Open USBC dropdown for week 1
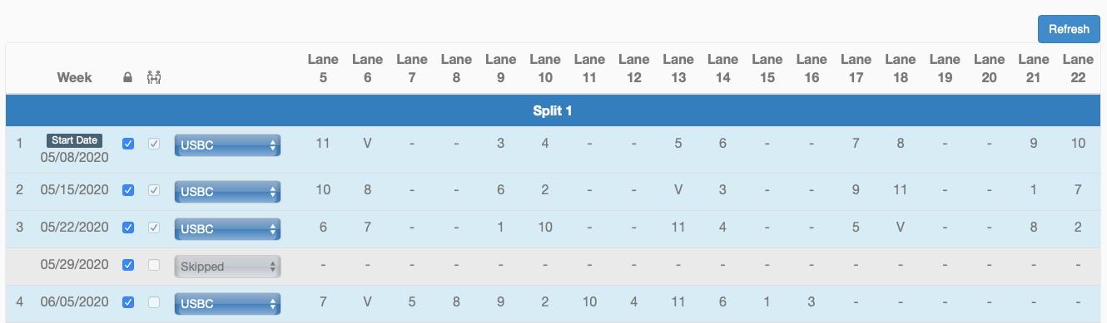1107x323 pixels. click(x=227, y=145)
